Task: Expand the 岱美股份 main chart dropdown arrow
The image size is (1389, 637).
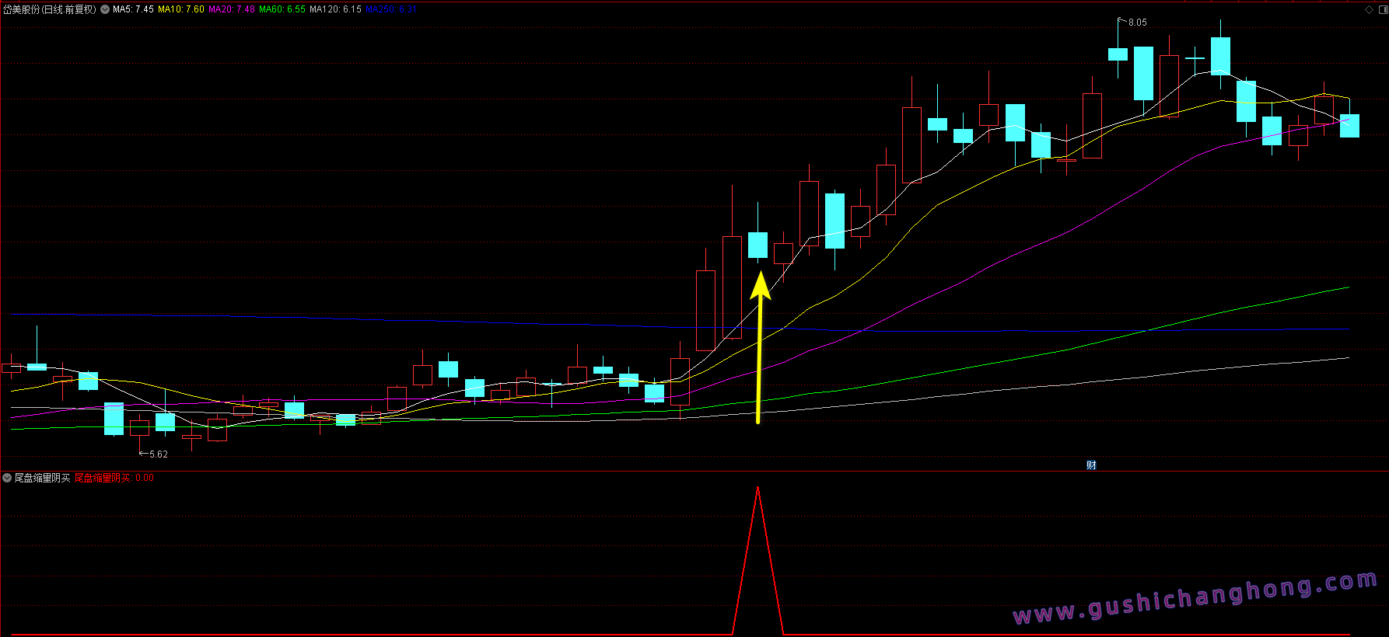Action: pos(105,9)
